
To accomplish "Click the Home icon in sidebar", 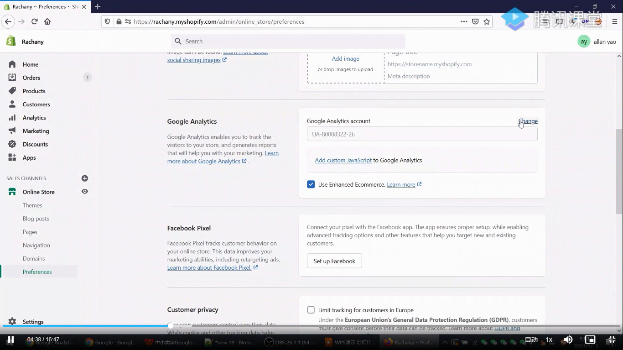I will [12, 64].
